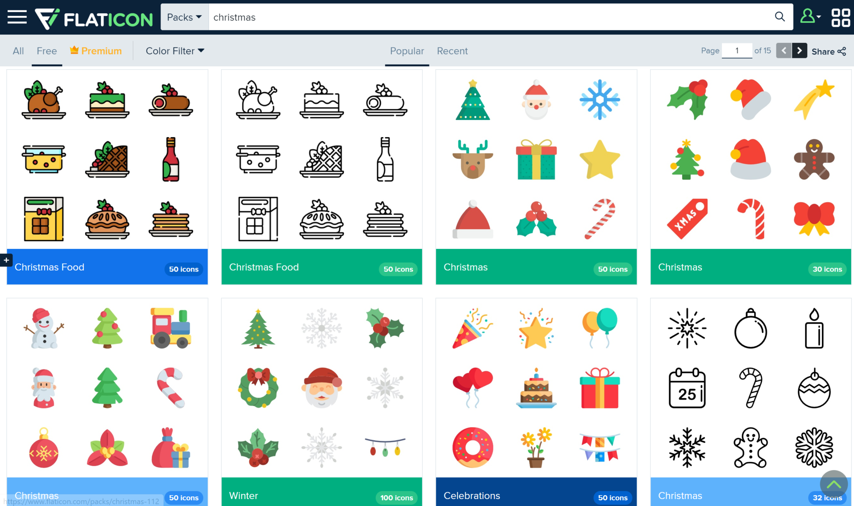Image resolution: width=854 pixels, height=506 pixels.
Task: Click the gingerbread man icon
Action: point(814,159)
